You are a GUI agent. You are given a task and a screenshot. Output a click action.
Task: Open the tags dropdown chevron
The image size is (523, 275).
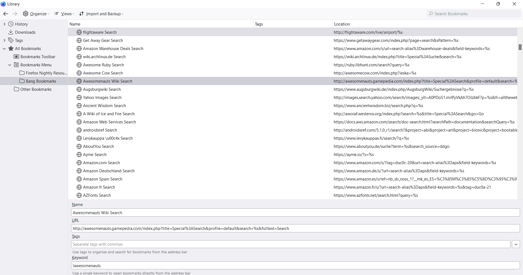point(516,244)
